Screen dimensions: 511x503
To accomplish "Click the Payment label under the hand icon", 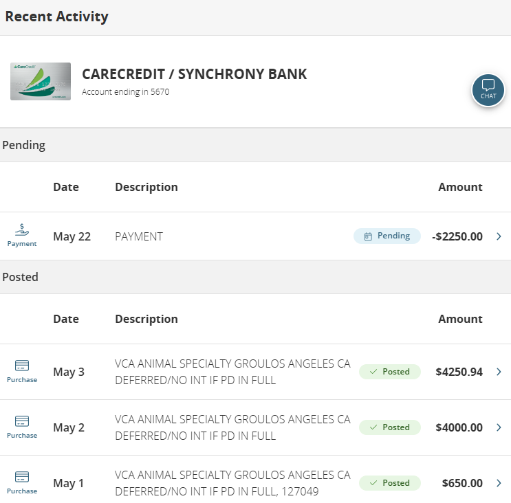I will [x=22, y=244].
